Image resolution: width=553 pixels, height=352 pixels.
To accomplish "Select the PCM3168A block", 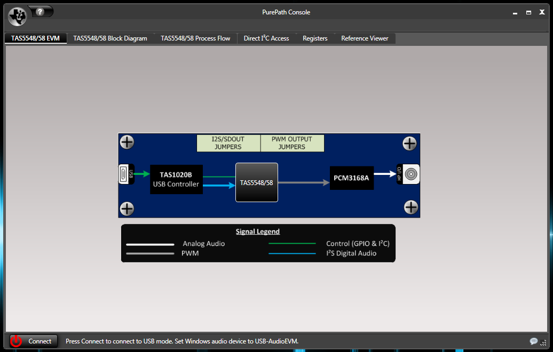I will pyautogui.click(x=351, y=178).
